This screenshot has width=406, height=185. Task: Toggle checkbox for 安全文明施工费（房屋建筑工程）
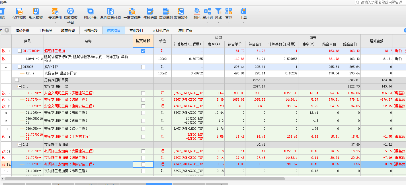click(x=143, y=93)
